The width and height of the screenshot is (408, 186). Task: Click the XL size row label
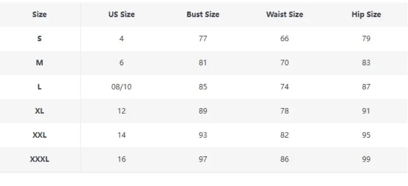(x=40, y=111)
